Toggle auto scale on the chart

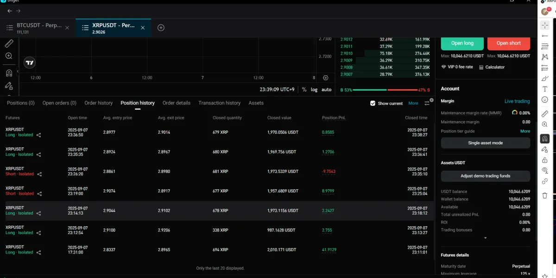(x=327, y=89)
